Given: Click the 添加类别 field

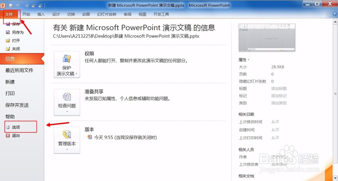Looking at the screenshot, I should (279, 103).
